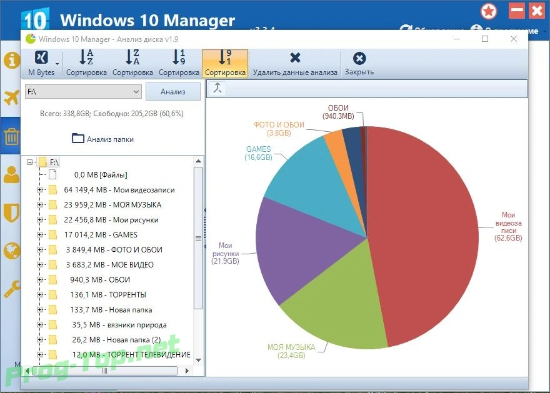Click the F:\ root folder icon
The height and width of the screenshot is (393, 550).
coord(42,162)
